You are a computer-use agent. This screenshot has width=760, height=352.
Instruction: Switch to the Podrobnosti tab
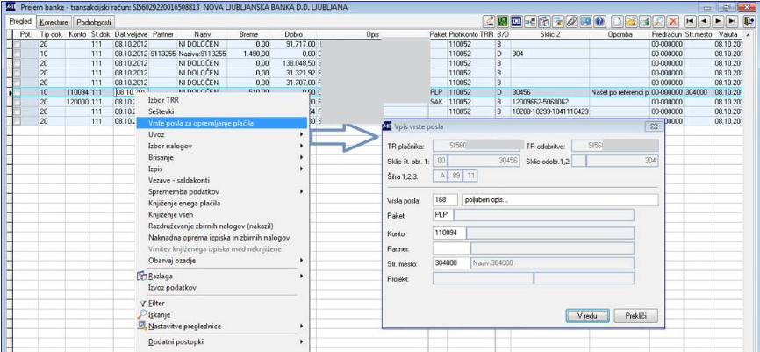pyautogui.click(x=95, y=22)
